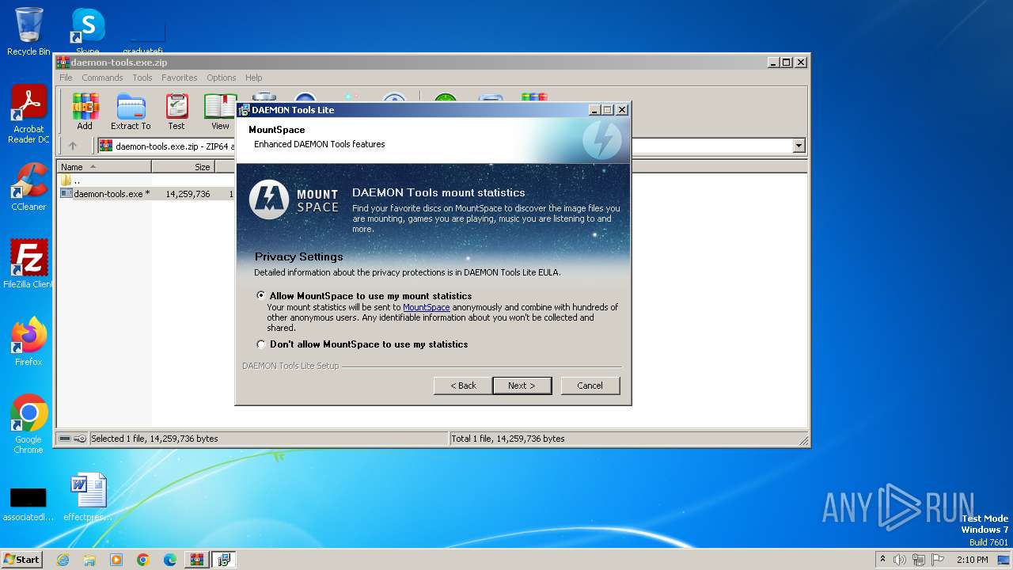The height and width of the screenshot is (570, 1013).
Task: Open Microsoft Edge from the taskbar
Action: [x=170, y=560]
